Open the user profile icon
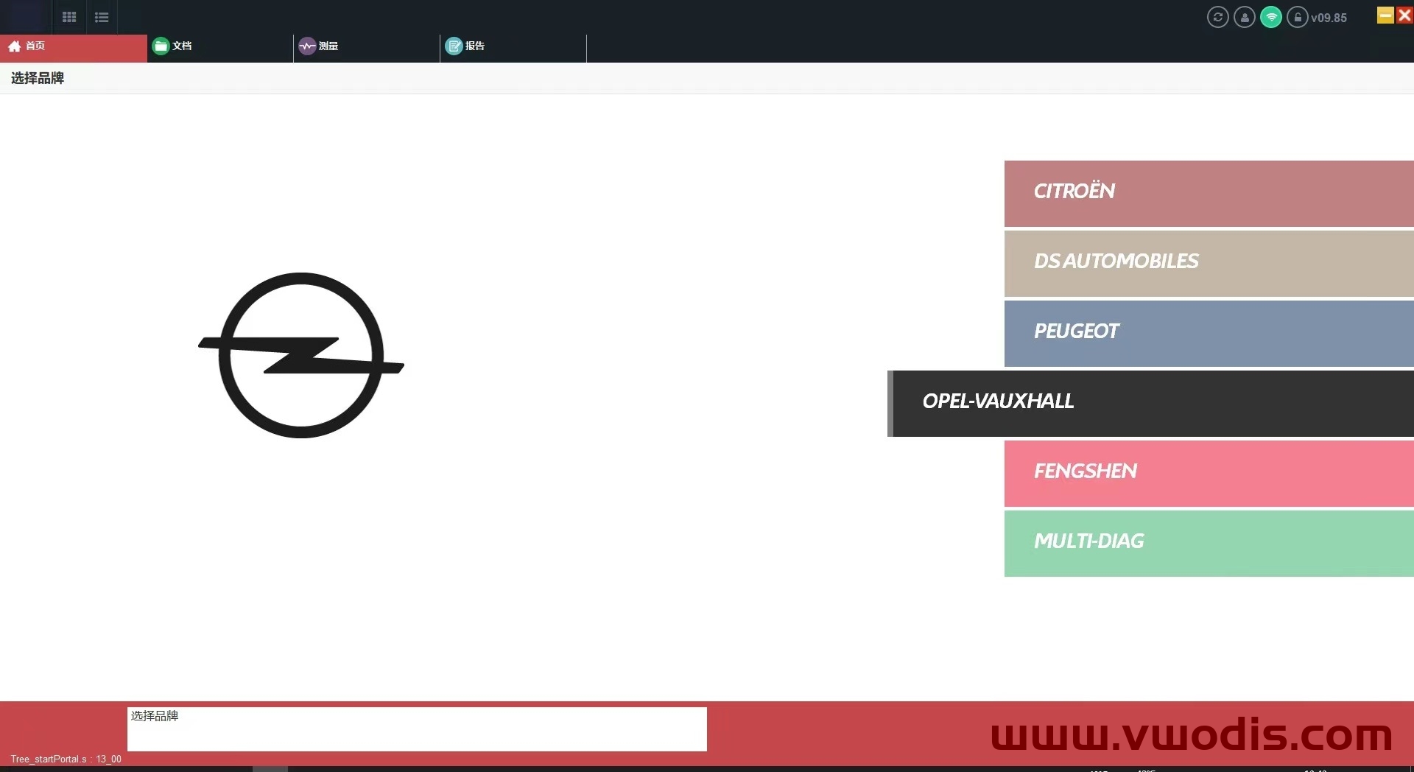Screen dimensions: 1414x772 [1245, 17]
